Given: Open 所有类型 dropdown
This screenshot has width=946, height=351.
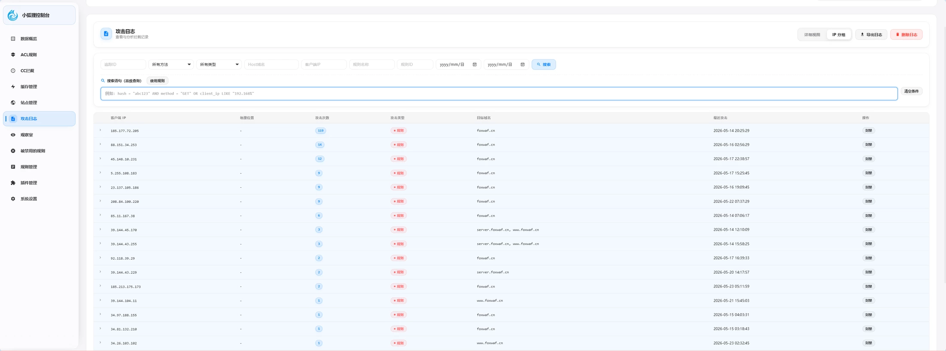Looking at the screenshot, I should click(219, 64).
